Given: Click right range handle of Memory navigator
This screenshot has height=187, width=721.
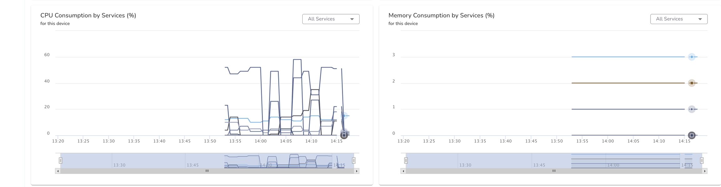Looking at the screenshot, I should tap(702, 160).
